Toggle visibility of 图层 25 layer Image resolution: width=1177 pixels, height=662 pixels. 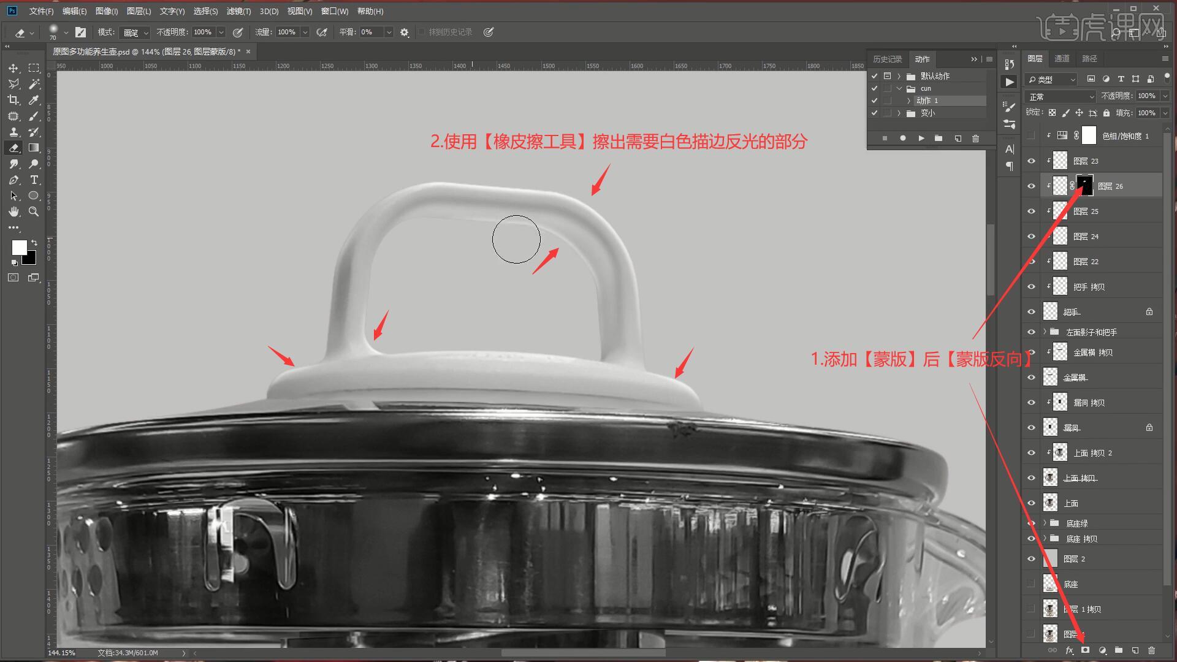point(1031,211)
